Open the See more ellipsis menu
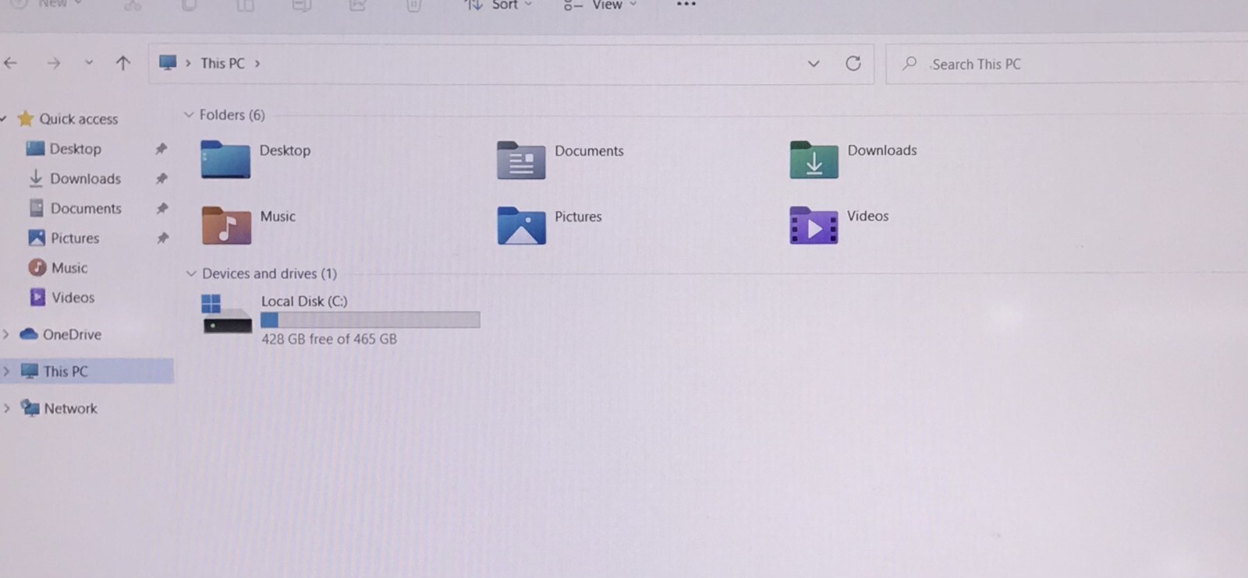 click(686, 5)
